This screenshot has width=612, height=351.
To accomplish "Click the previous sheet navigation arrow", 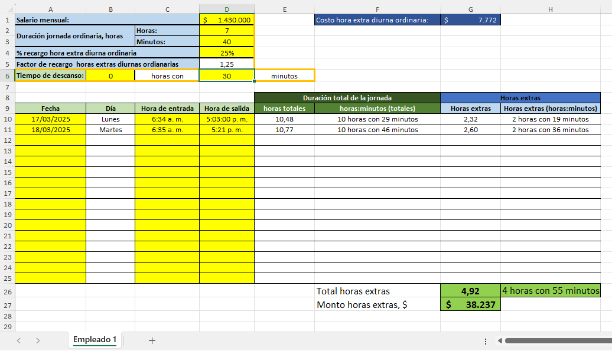I will [19, 340].
